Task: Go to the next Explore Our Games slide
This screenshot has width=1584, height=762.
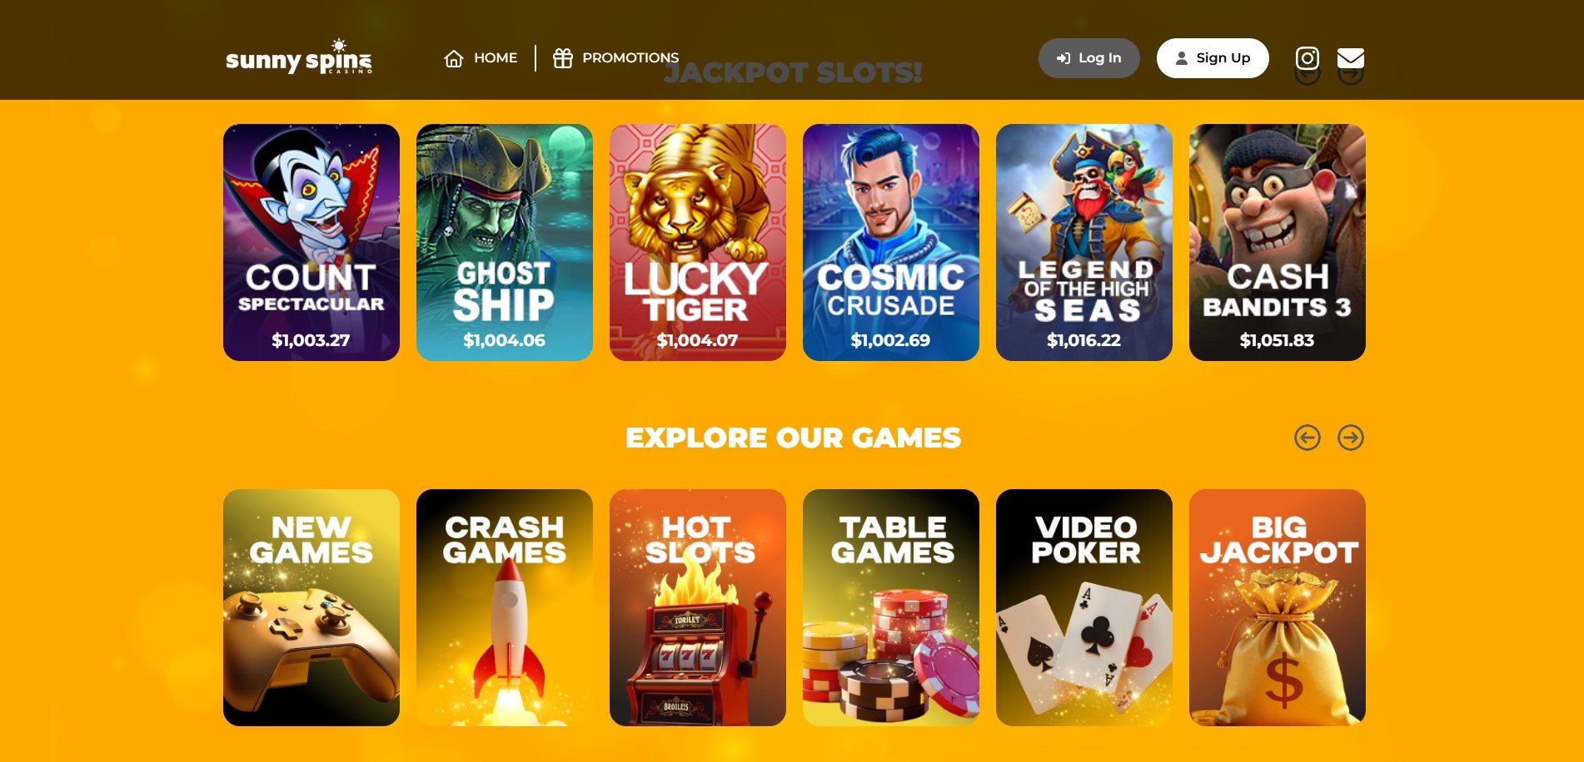Action: [1350, 438]
